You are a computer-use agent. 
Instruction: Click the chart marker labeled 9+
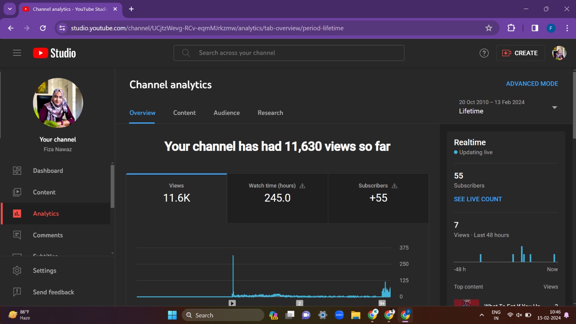tap(382, 303)
